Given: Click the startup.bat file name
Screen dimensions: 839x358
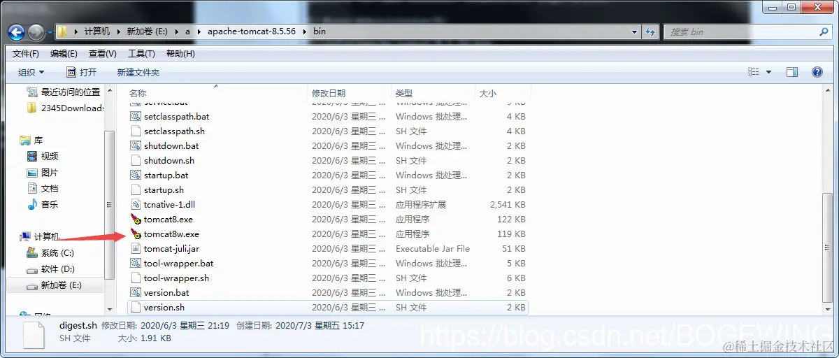Looking at the screenshot, I should 166,176.
